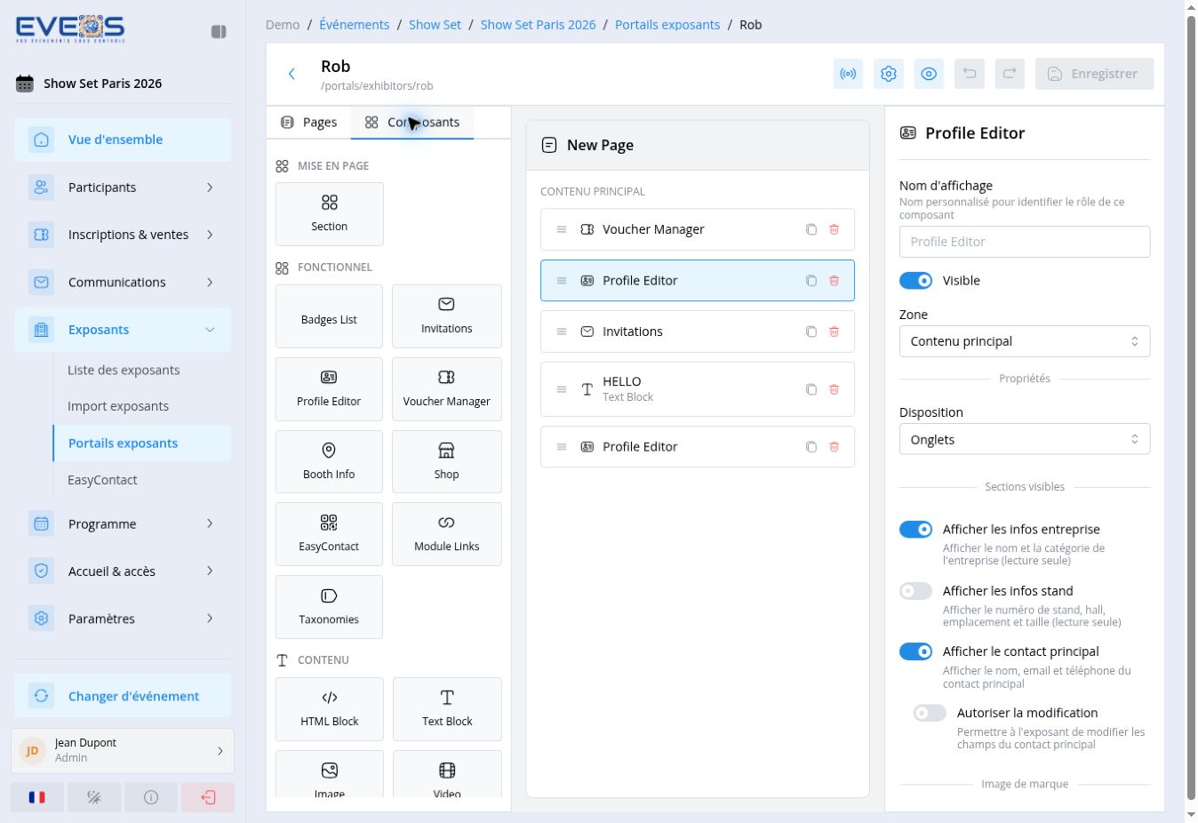Toggle Afficher le contact principal
This screenshot has height=823, width=1198.
(915, 651)
